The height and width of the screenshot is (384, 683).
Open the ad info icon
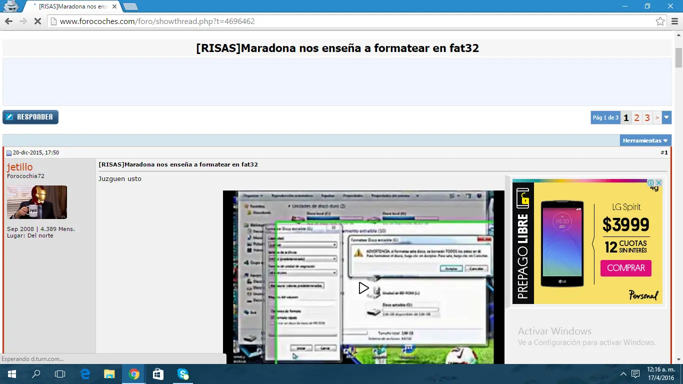click(x=651, y=182)
